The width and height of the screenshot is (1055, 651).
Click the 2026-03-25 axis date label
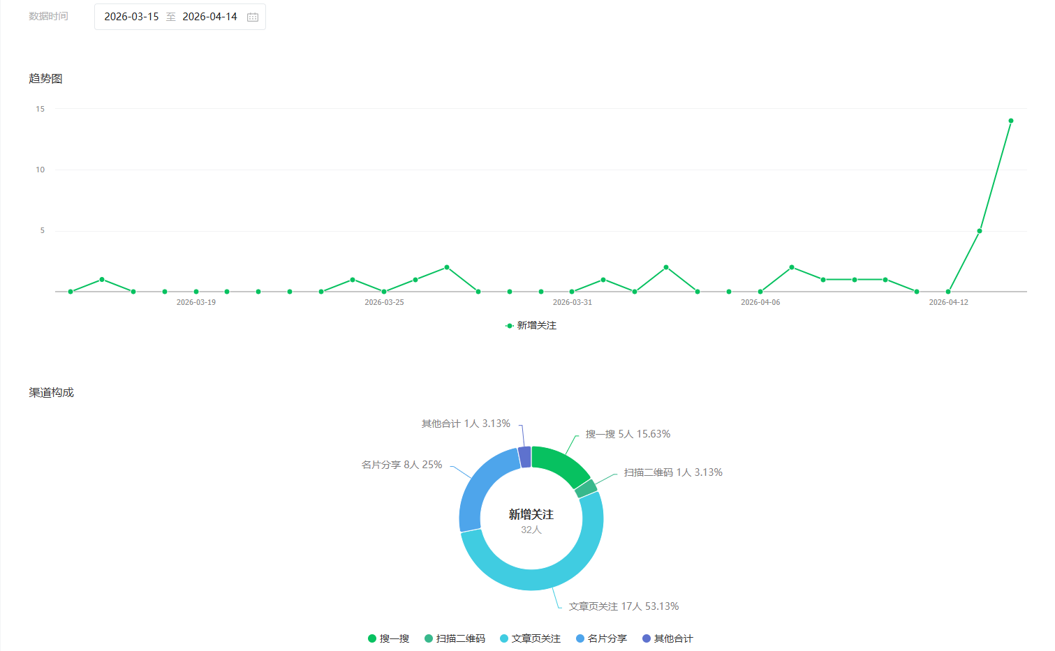click(384, 302)
